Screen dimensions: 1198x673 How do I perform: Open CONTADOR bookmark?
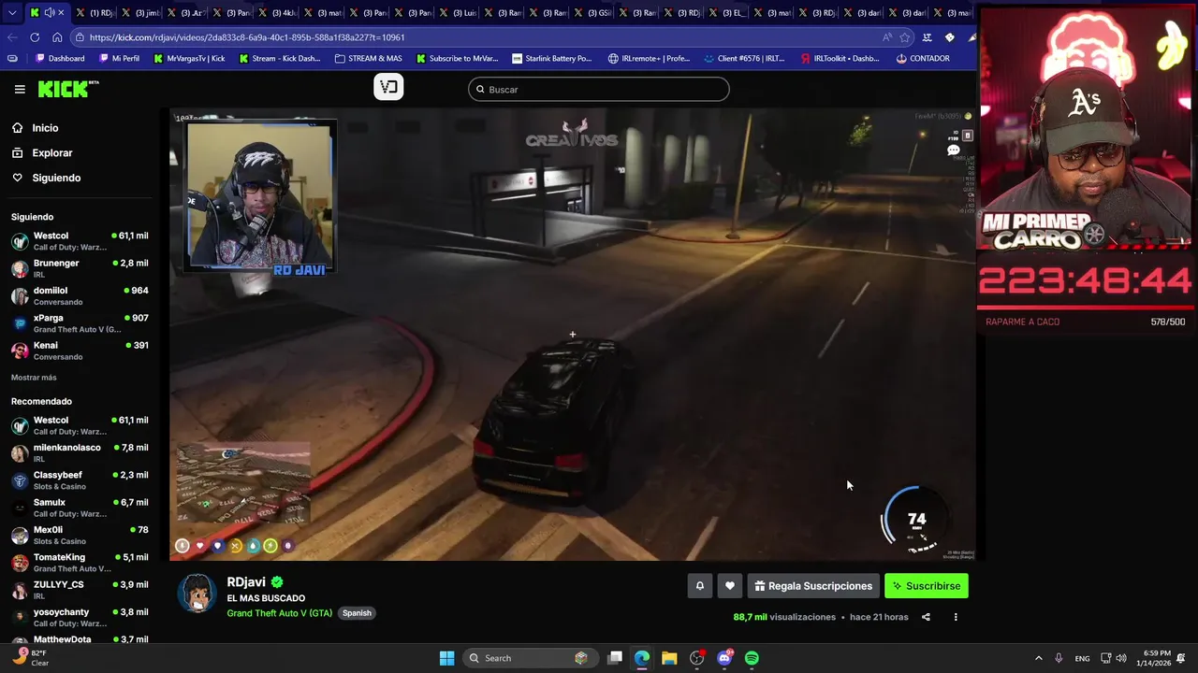(x=923, y=58)
